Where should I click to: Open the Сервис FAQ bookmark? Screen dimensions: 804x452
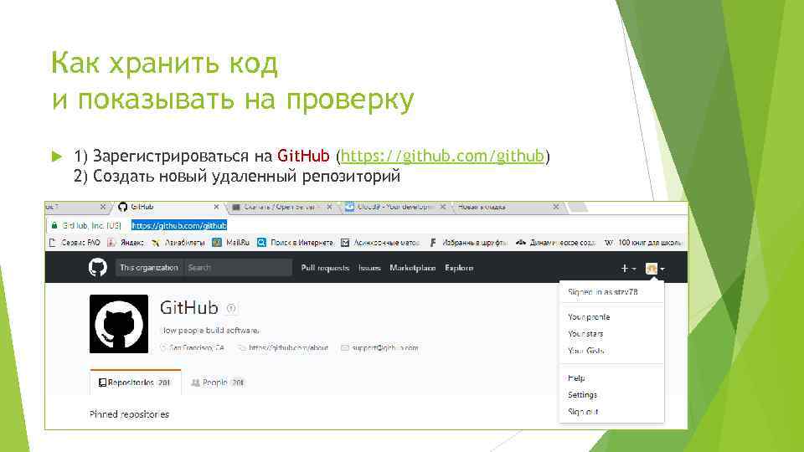[x=75, y=243]
